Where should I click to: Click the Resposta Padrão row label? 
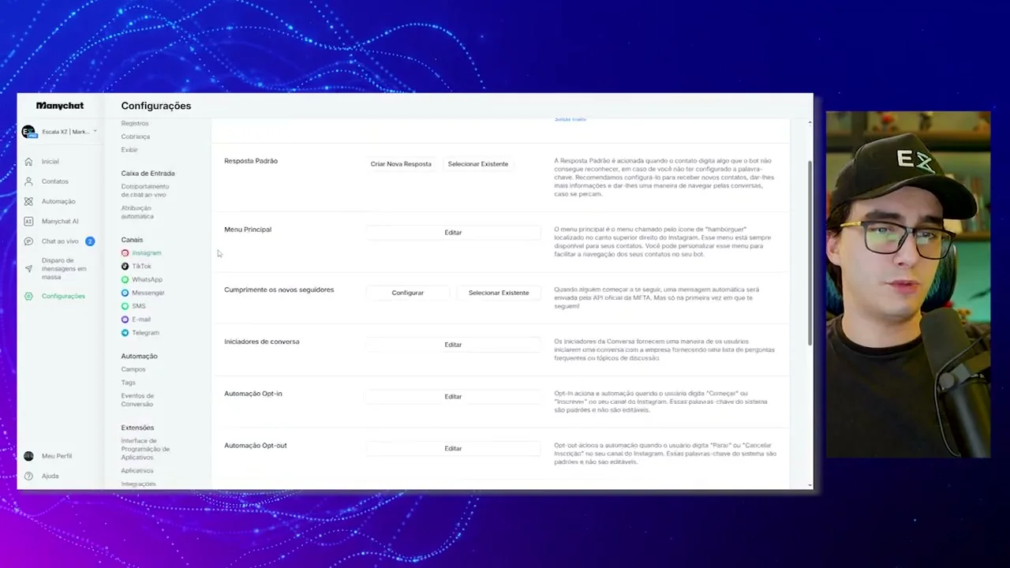click(x=251, y=161)
